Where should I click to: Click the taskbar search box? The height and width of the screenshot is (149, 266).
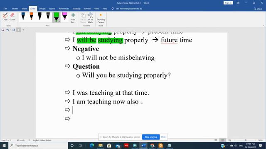click(x=38, y=145)
